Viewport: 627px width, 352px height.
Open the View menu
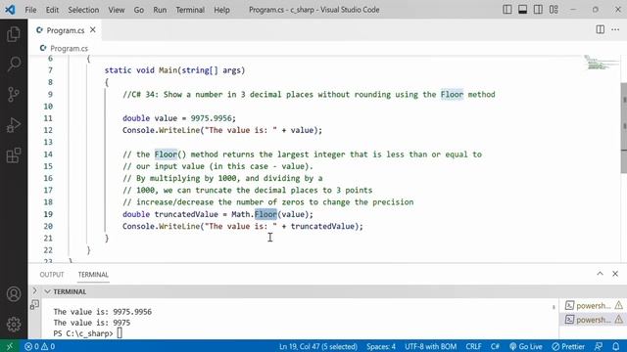[117, 10]
